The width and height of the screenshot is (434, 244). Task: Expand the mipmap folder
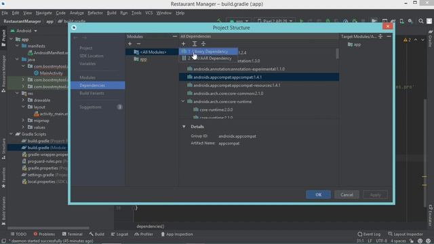[x=23, y=121]
